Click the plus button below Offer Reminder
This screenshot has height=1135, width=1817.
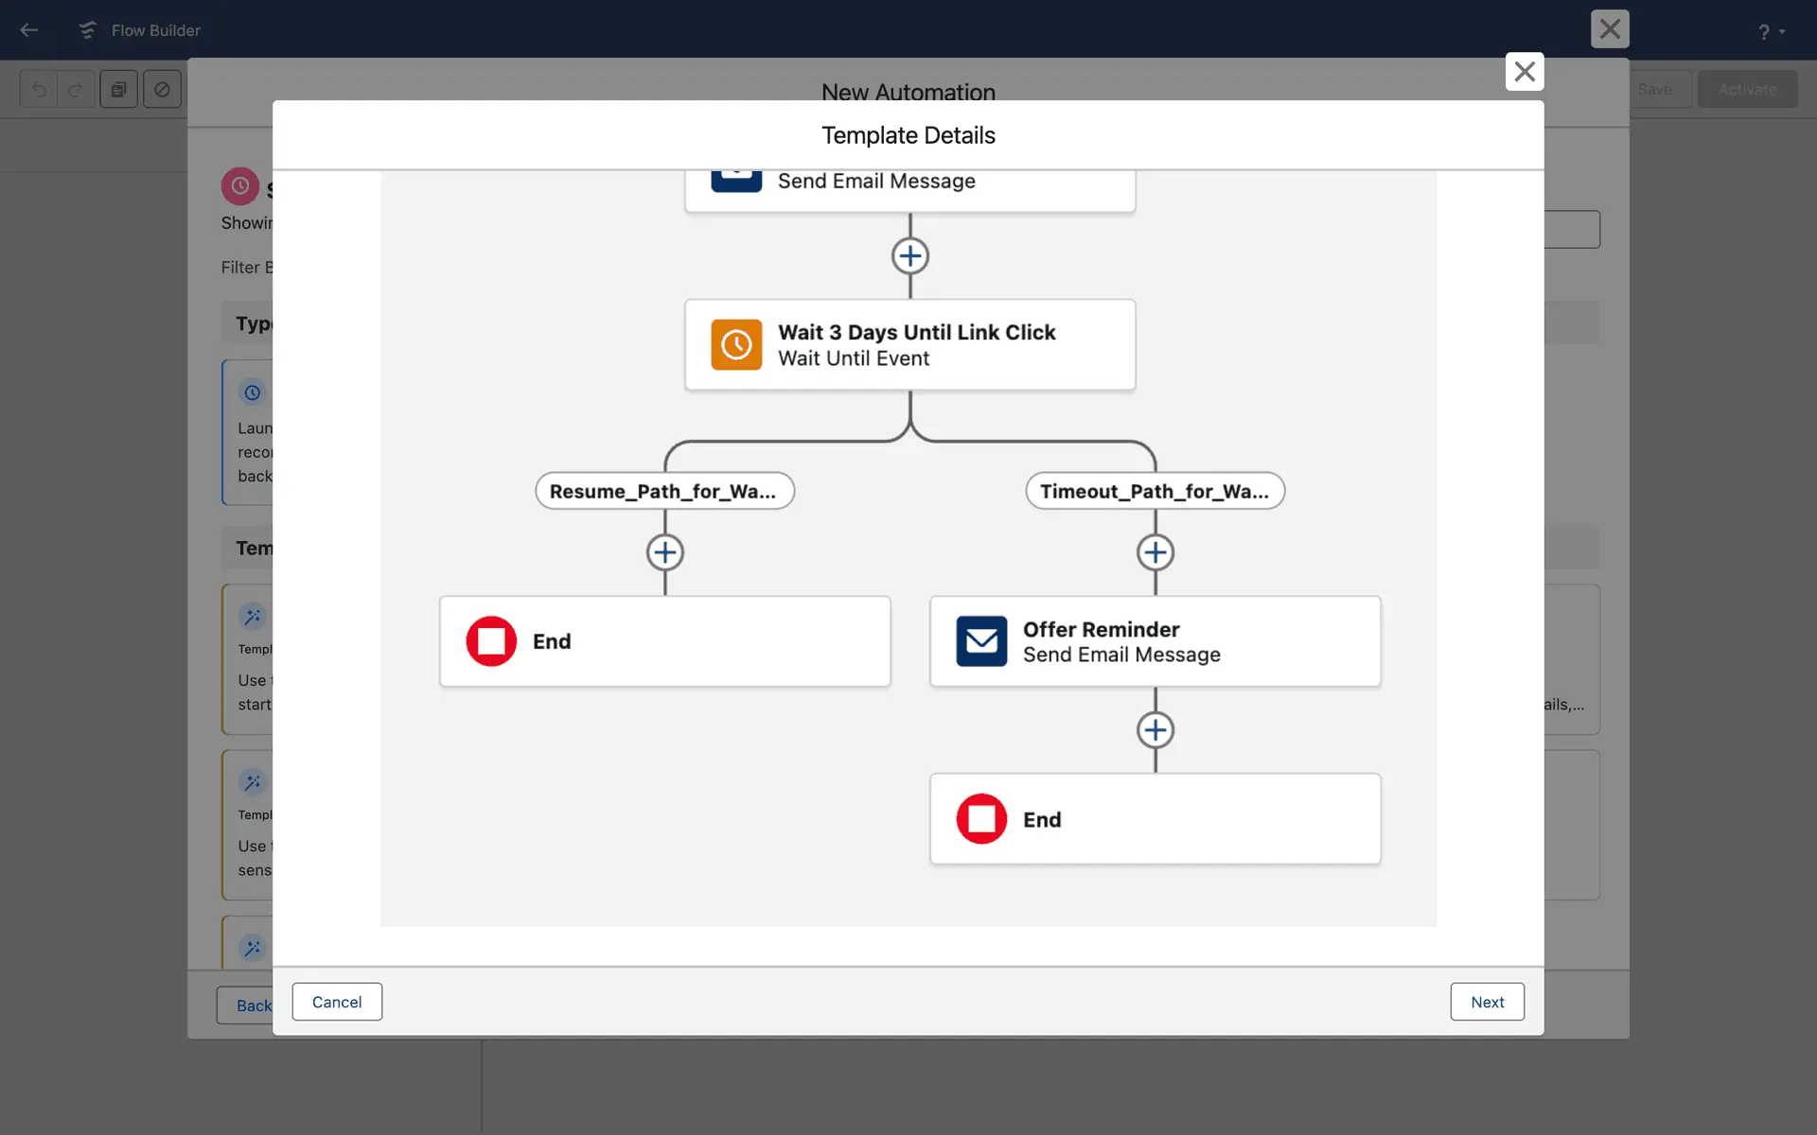pyautogui.click(x=1155, y=730)
